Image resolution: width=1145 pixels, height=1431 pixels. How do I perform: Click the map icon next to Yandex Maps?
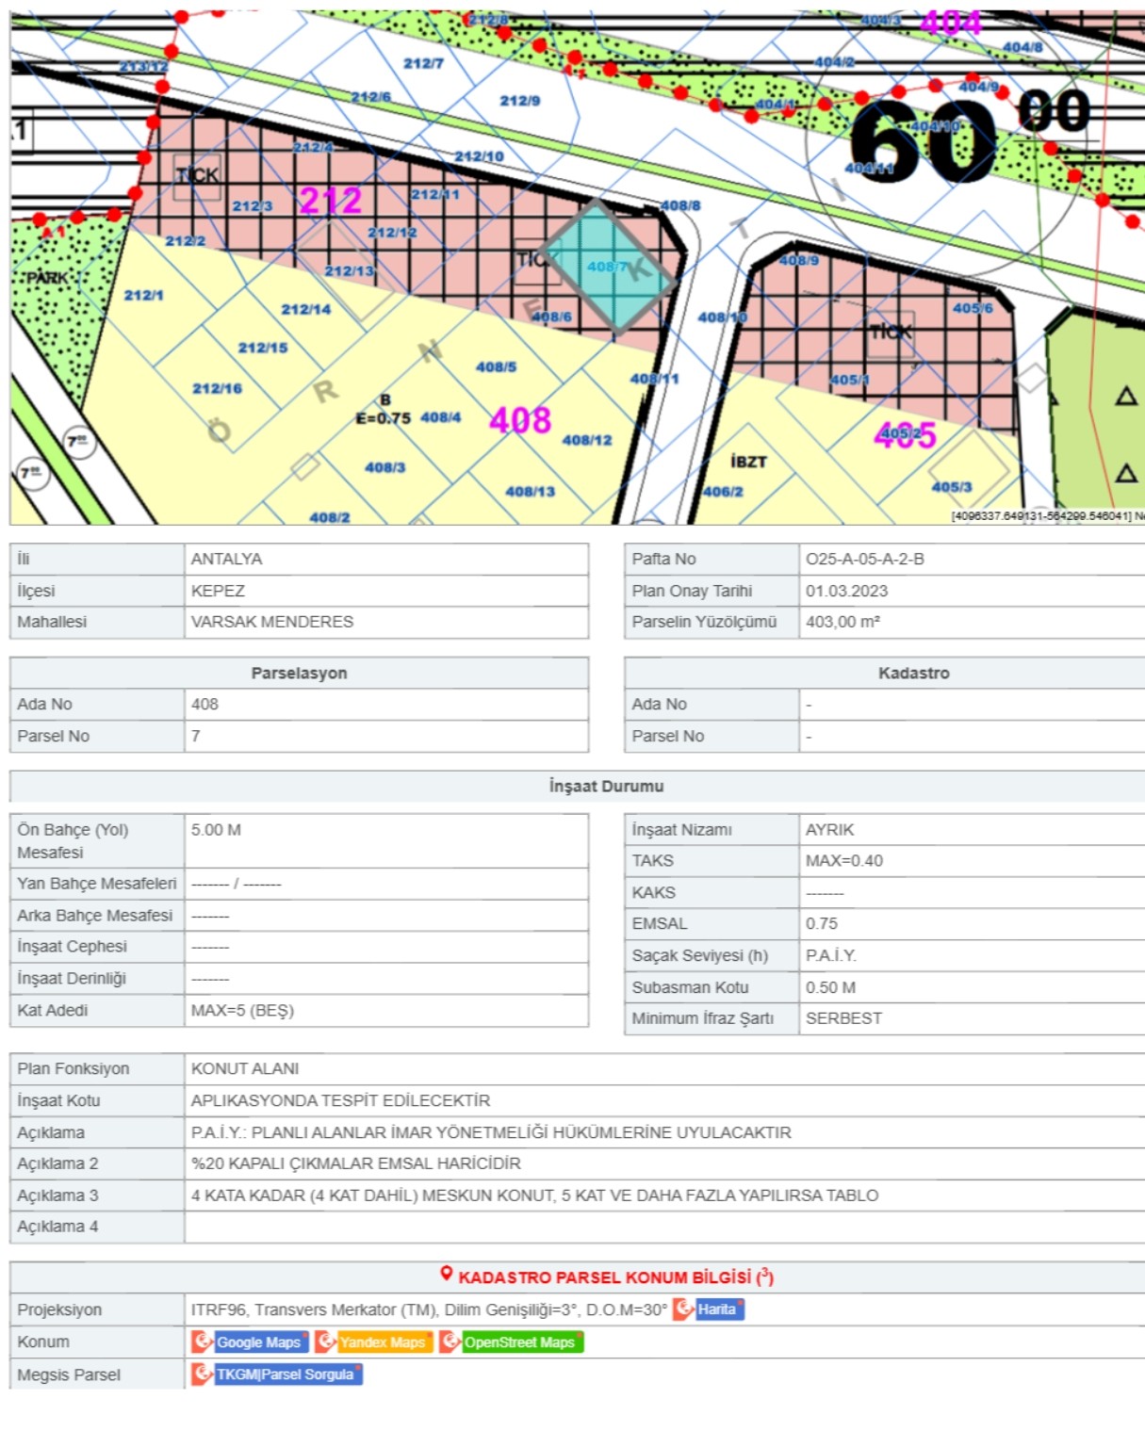coord(325,1342)
